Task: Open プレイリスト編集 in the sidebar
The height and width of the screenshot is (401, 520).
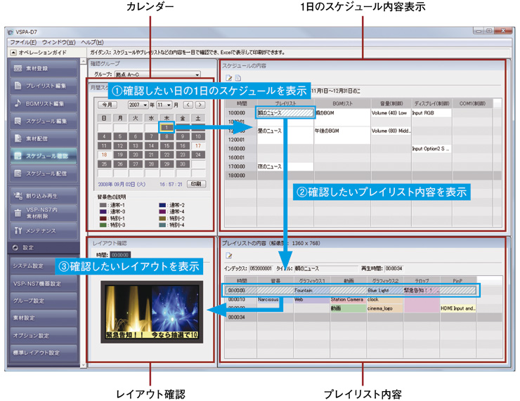Action: tap(44, 86)
